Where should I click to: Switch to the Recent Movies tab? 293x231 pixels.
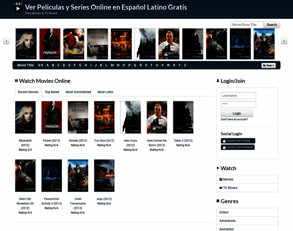pyautogui.click(x=28, y=92)
